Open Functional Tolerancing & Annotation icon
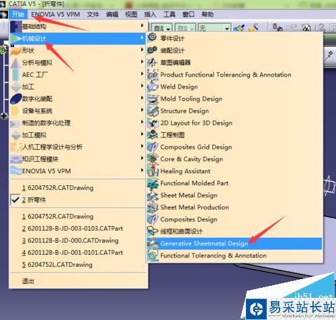 click(153, 256)
